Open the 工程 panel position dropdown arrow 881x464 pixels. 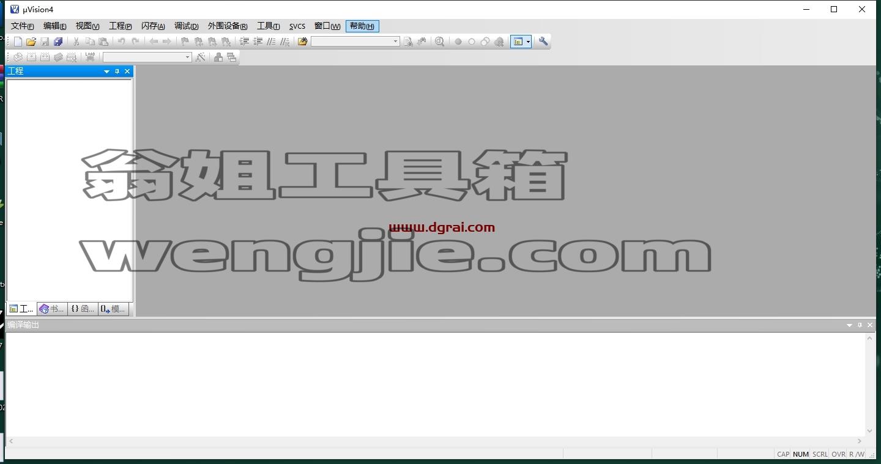tap(106, 72)
